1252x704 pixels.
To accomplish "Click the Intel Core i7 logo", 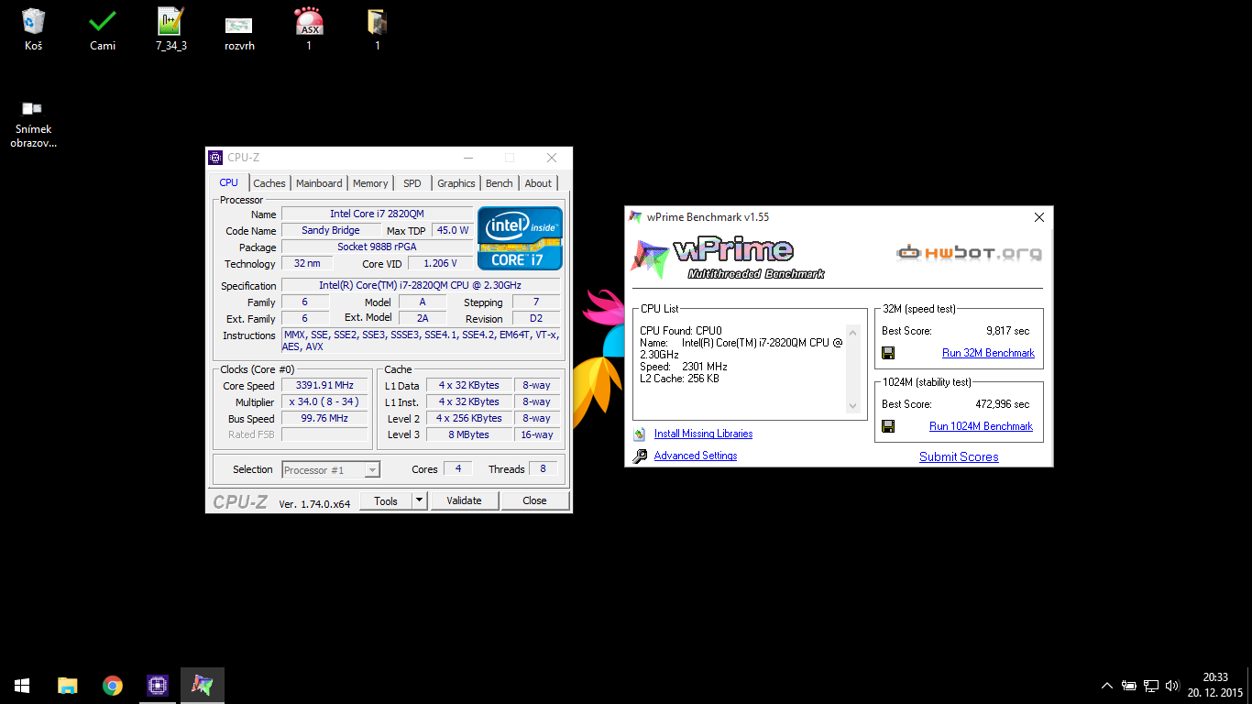I will [520, 238].
